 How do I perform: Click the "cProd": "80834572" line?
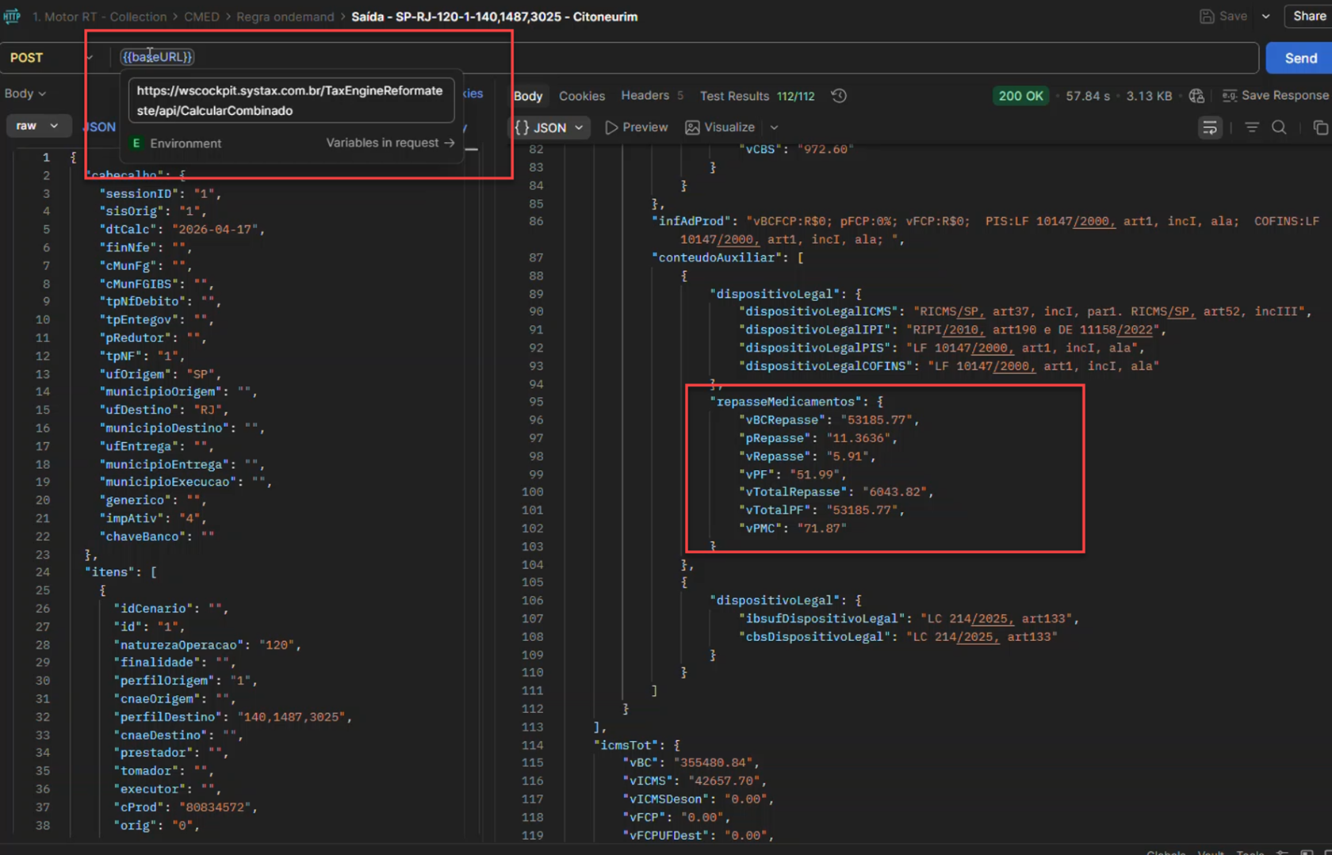coord(186,807)
